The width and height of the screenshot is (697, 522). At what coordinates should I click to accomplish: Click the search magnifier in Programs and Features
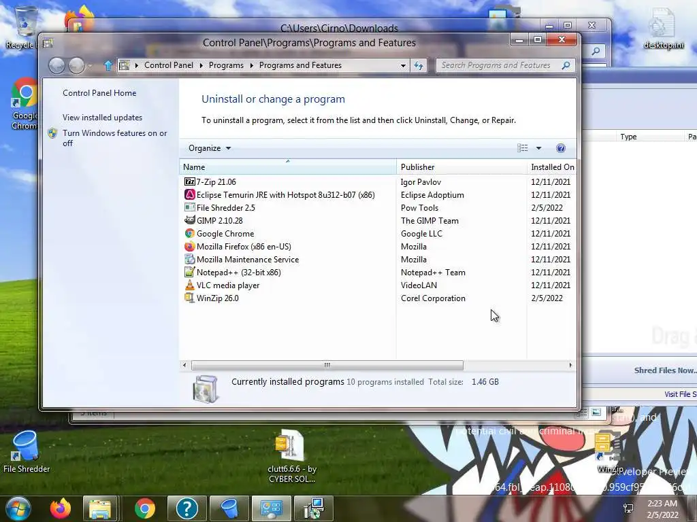point(566,65)
